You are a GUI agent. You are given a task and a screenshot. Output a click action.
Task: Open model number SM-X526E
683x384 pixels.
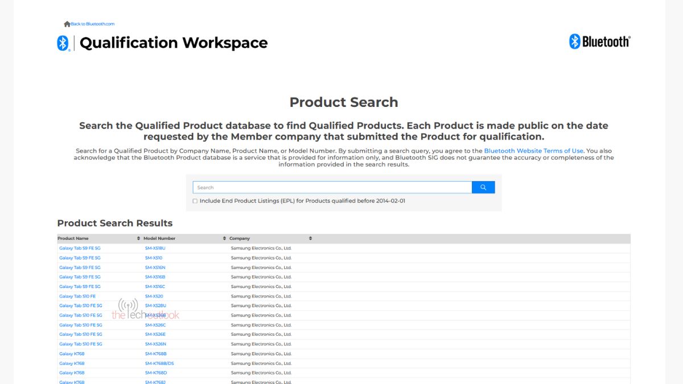click(155, 335)
